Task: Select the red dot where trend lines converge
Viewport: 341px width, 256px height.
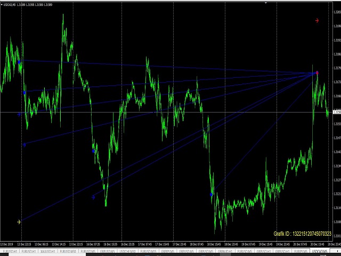Action: click(x=317, y=73)
